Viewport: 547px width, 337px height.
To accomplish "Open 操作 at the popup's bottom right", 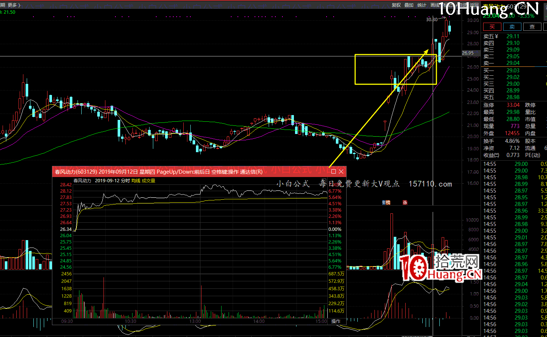I will [336, 321].
